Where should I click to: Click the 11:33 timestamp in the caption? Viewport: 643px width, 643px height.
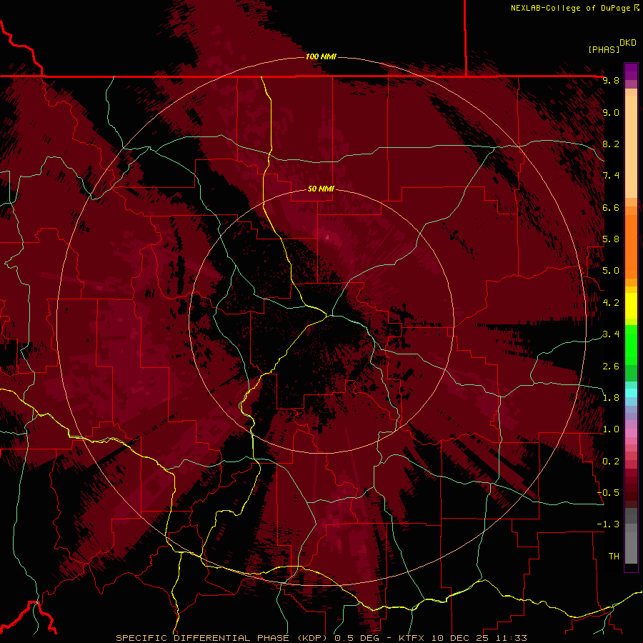pyautogui.click(x=511, y=638)
